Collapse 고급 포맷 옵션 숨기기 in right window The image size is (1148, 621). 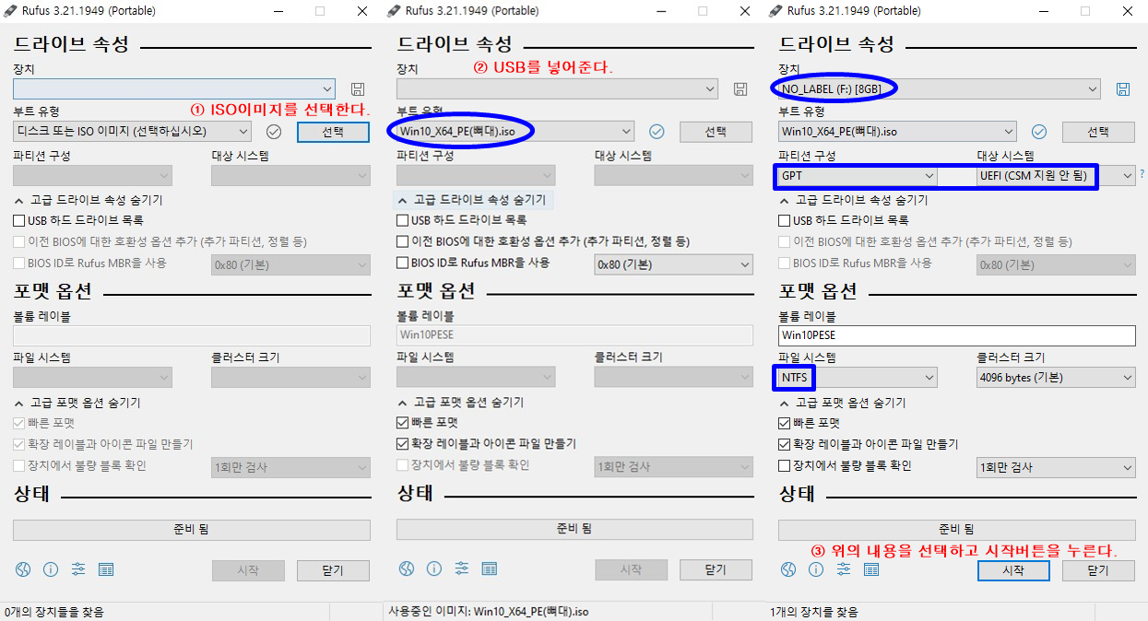pos(843,403)
